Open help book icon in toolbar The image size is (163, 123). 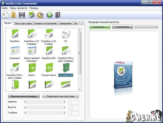coord(58,15)
